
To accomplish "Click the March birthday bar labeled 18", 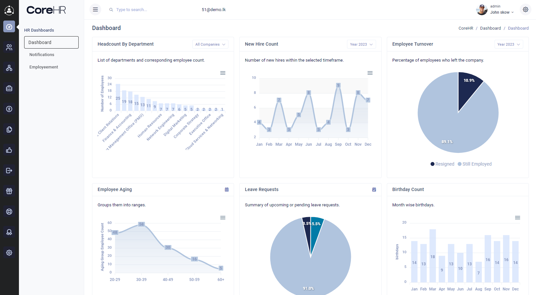I will (433, 256).
